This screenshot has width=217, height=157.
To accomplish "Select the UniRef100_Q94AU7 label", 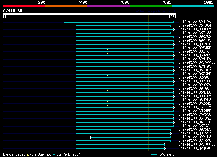I will 195,89.
